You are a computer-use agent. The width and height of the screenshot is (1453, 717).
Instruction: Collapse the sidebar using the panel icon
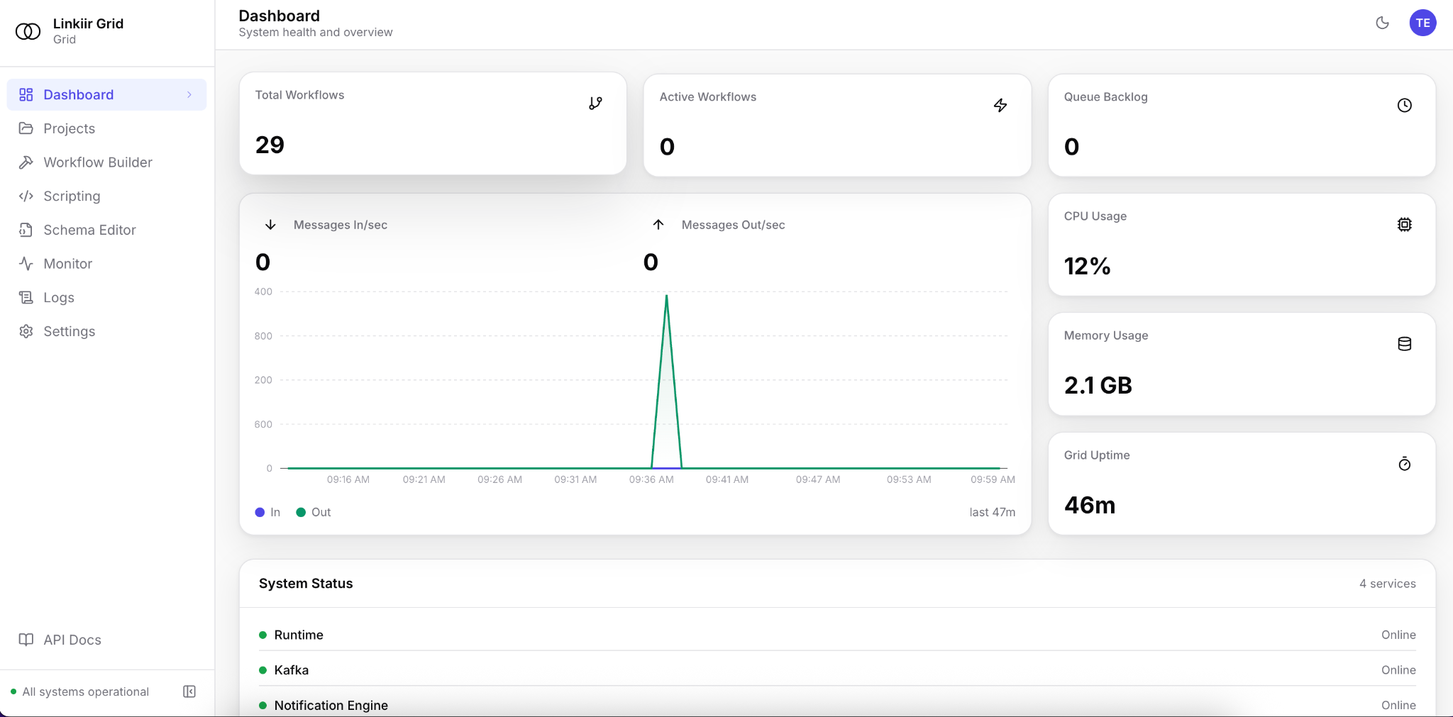(189, 691)
